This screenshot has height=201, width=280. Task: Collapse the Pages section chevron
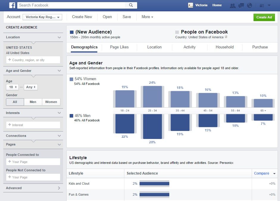tap(59, 145)
